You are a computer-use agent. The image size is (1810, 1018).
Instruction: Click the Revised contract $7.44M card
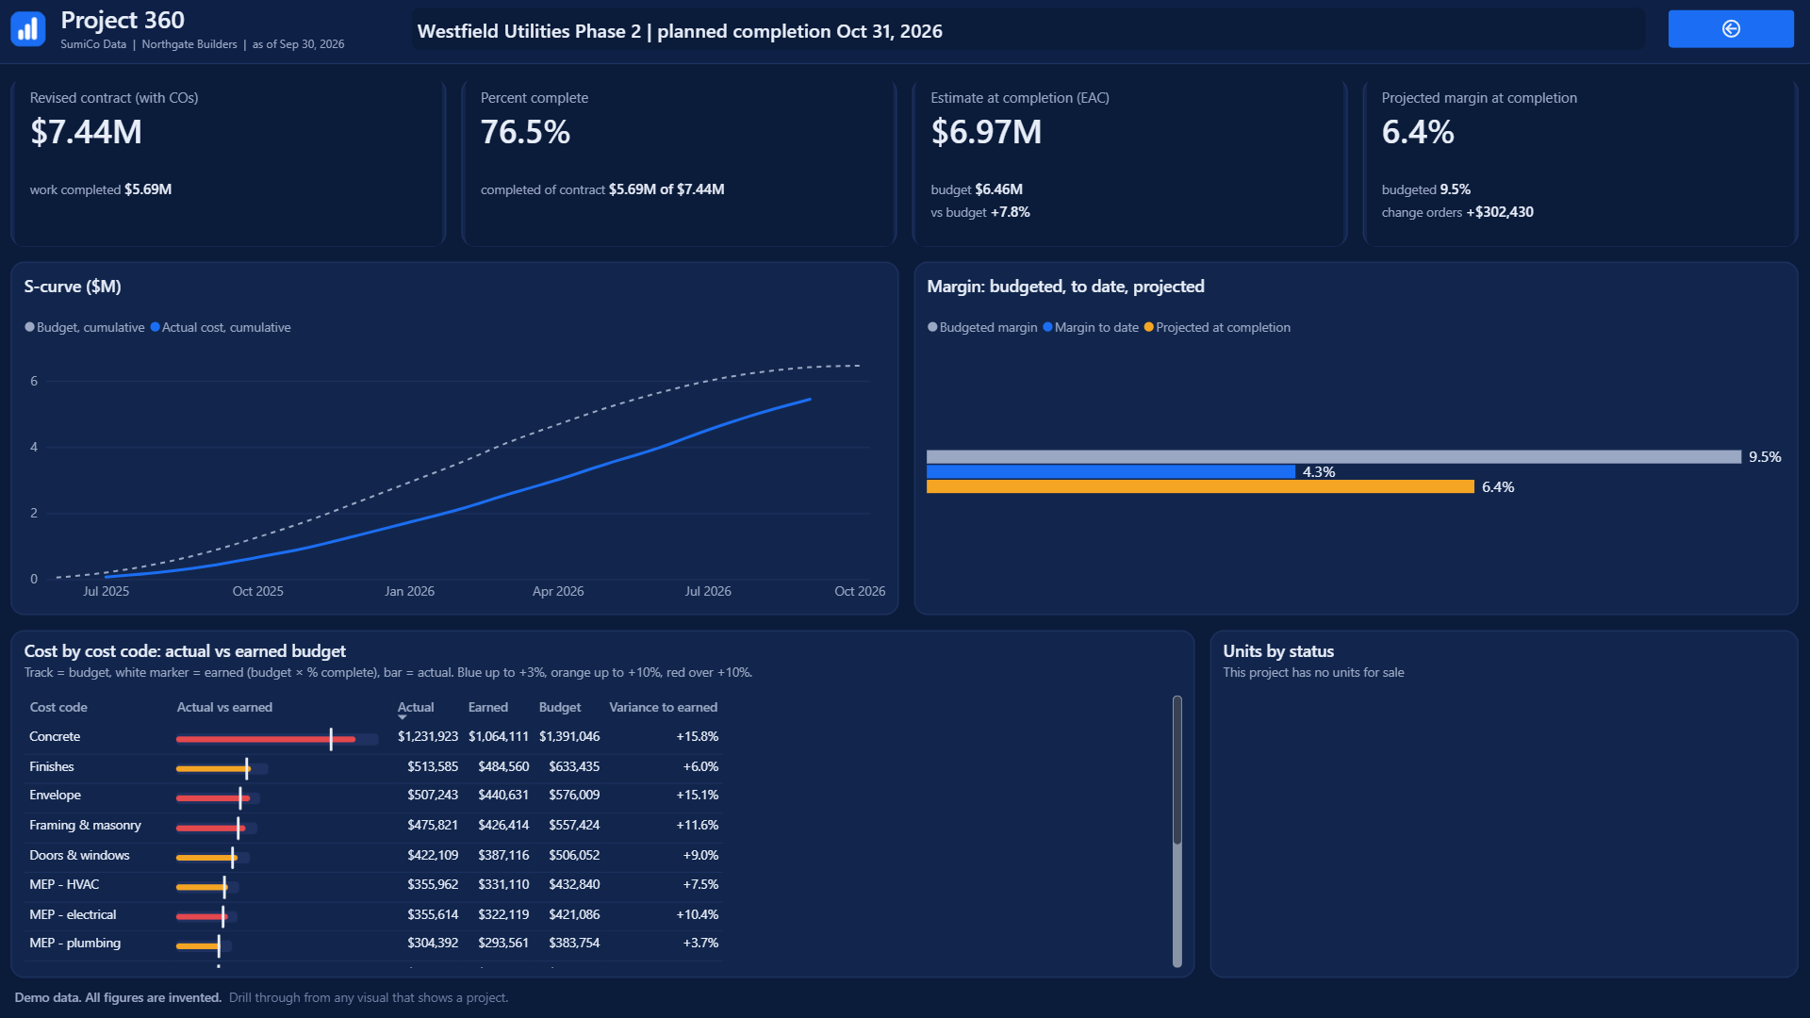228,163
